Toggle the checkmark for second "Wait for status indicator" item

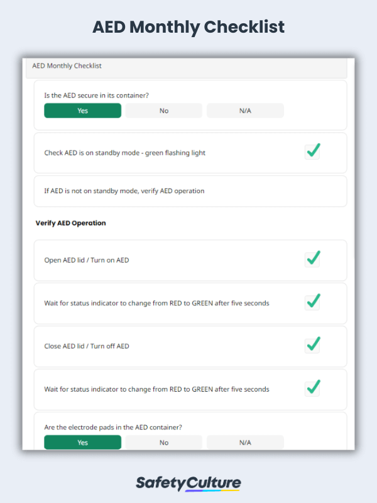click(312, 389)
